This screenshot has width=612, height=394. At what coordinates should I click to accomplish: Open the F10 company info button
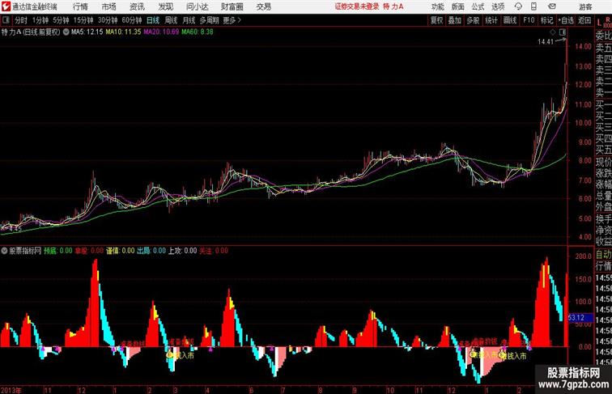coord(529,20)
